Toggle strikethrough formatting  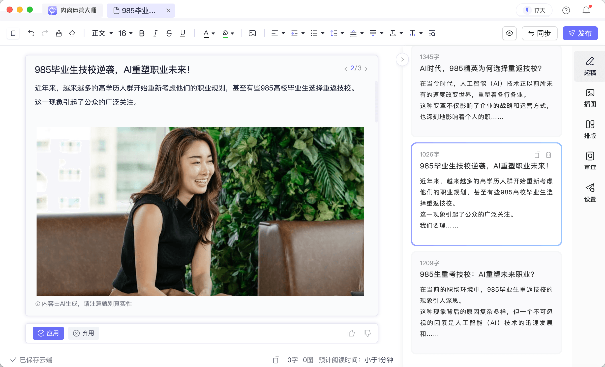point(169,33)
